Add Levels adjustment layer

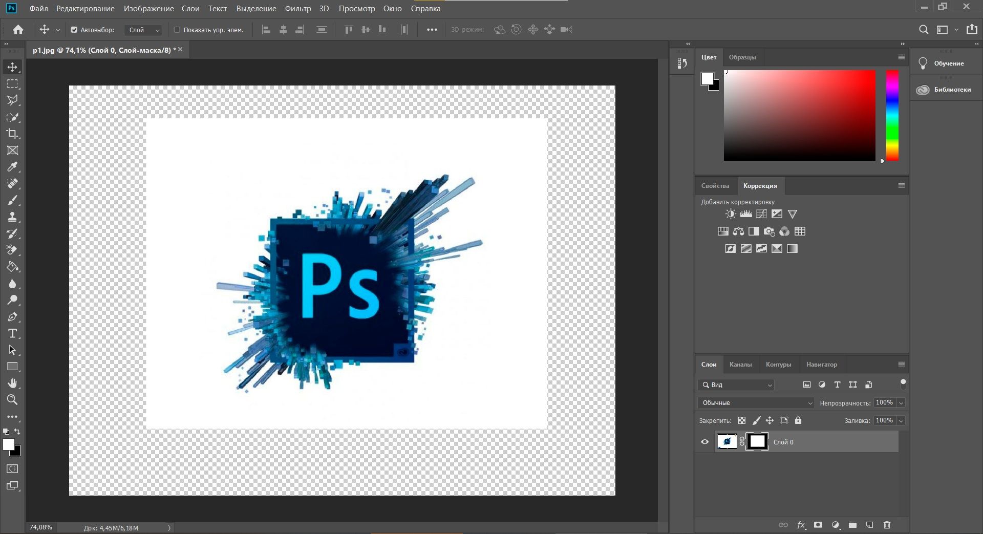pos(746,214)
